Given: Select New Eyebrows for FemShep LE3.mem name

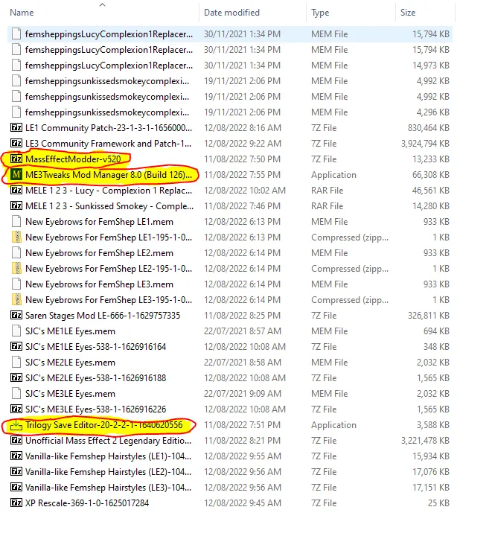Looking at the screenshot, I should click(99, 284).
